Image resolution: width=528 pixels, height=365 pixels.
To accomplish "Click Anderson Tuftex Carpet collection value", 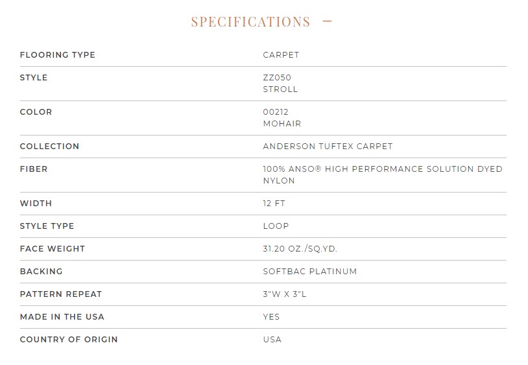I will (x=328, y=147).
